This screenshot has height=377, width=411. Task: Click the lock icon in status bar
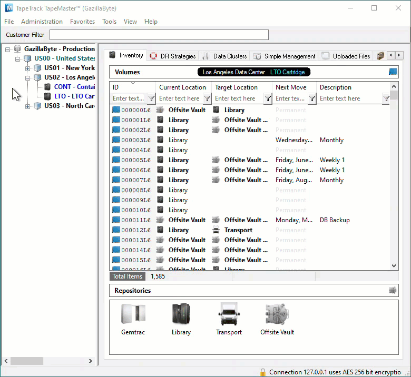[x=262, y=372]
